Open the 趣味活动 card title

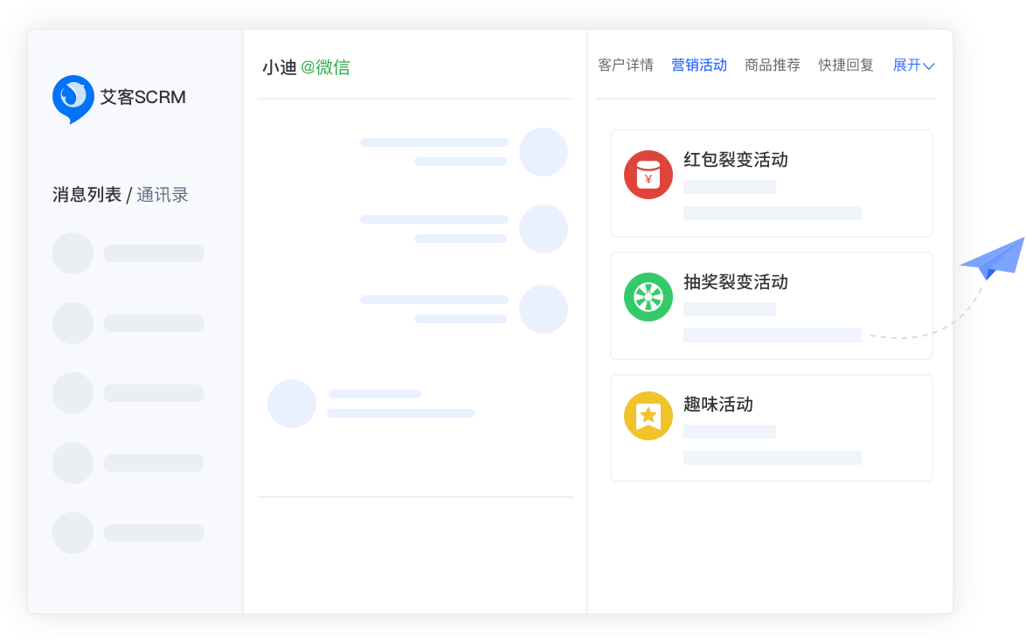coord(718,404)
